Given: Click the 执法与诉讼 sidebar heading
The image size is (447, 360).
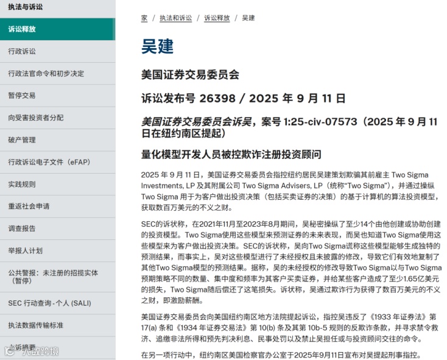Looking at the screenshot, I should [x=26, y=7].
